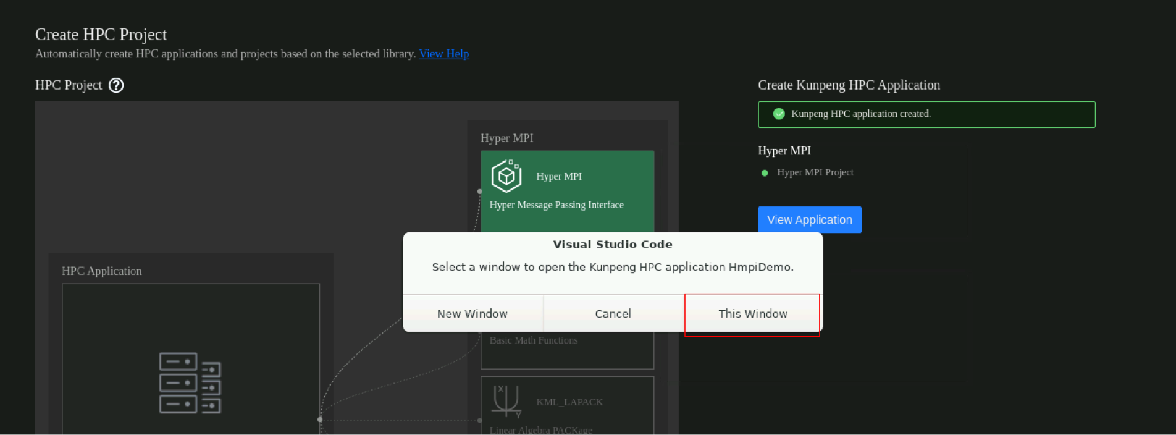This screenshot has height=435, width=1176.
Task: Click the HPC Application panel label
Action: click(x=102, y=271)
